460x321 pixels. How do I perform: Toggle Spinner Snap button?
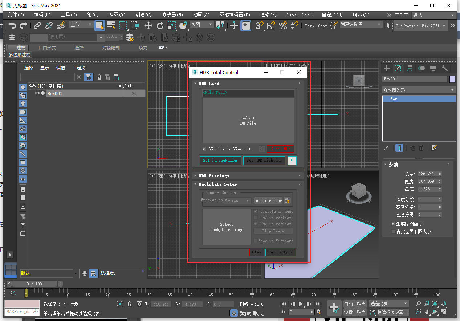click(x=294, y=25)
